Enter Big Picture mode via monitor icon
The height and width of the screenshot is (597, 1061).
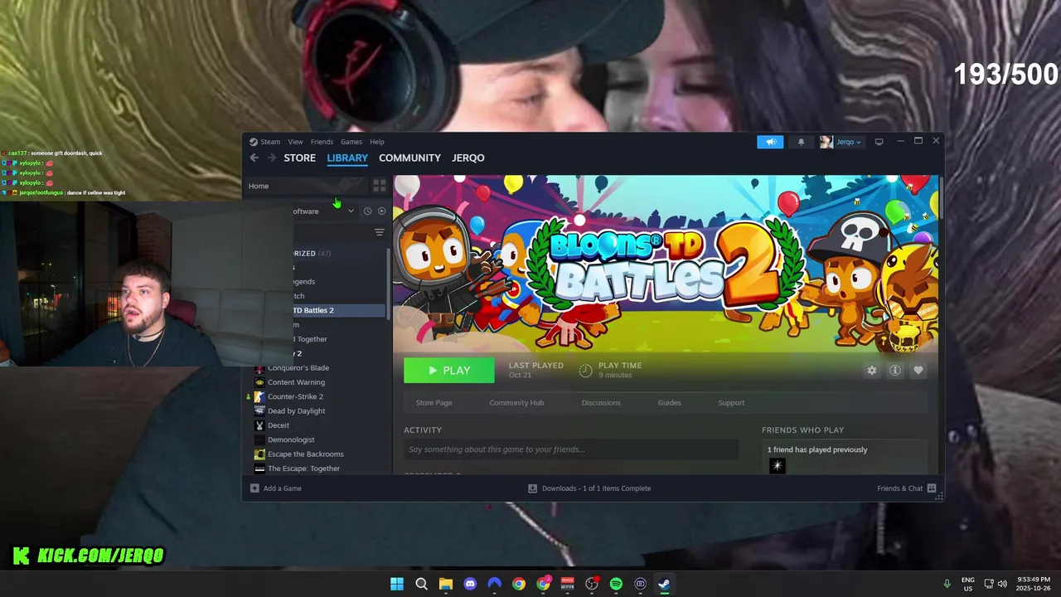coord(879,142)
